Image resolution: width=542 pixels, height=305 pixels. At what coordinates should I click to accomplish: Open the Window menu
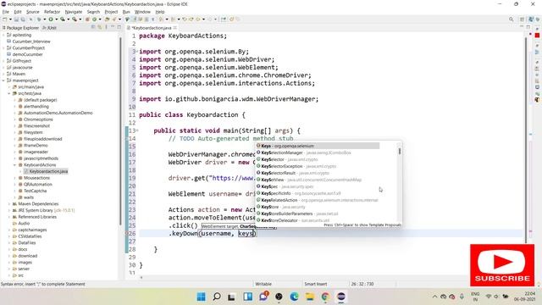pyautogui.click(x=142, y=12)
